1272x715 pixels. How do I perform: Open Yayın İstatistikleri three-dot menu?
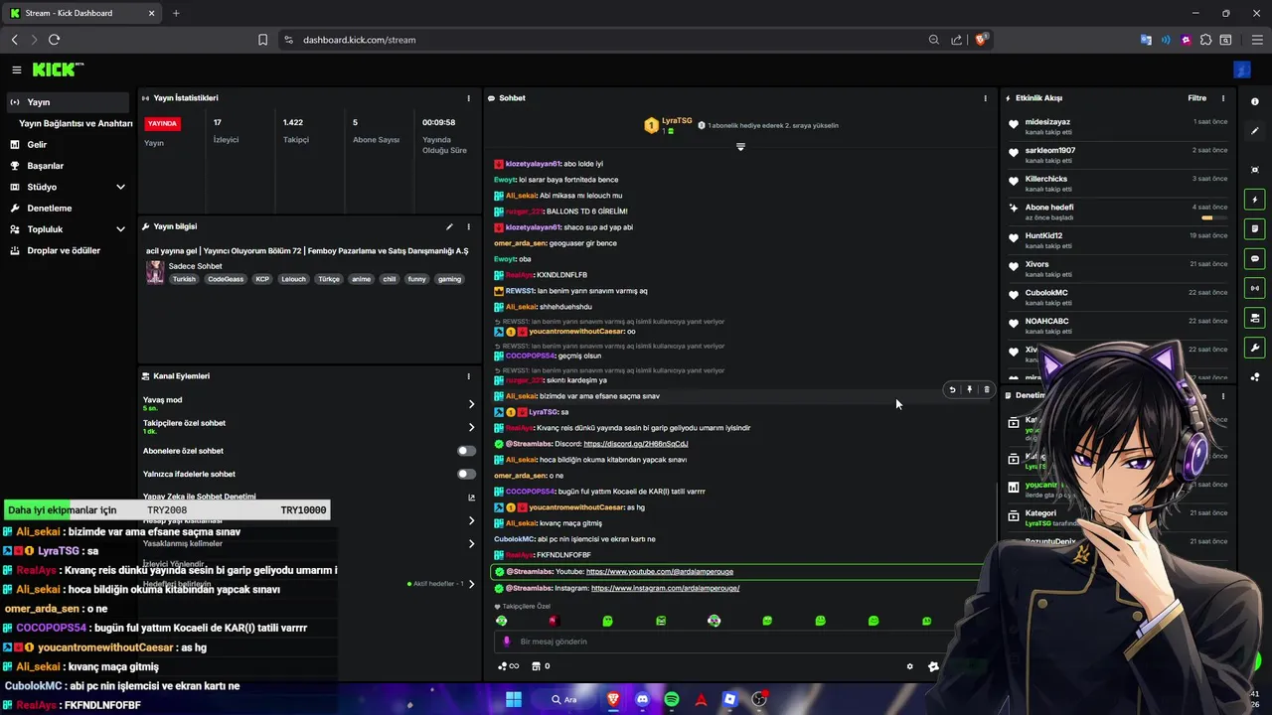pos(469,98)
